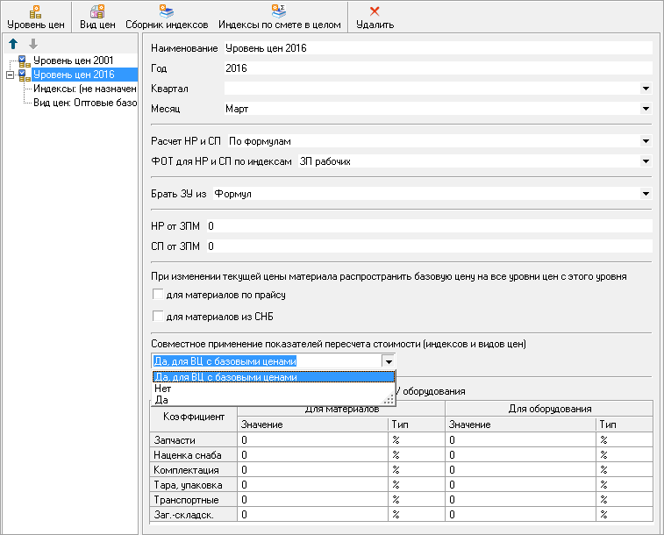Enable для материалов из СНБ checkbox
Viewport: 664px width, 535px height.
[x=158, y=316]
